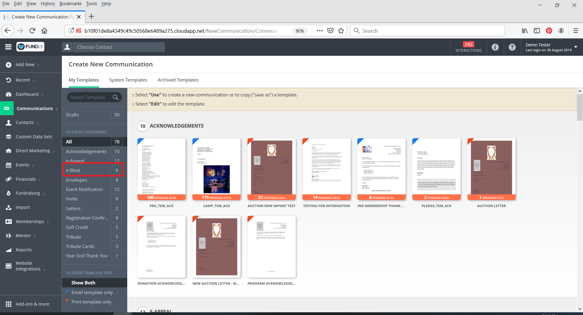
Task: Expand the Add New sidebar menu
Action: click(25, 65)
